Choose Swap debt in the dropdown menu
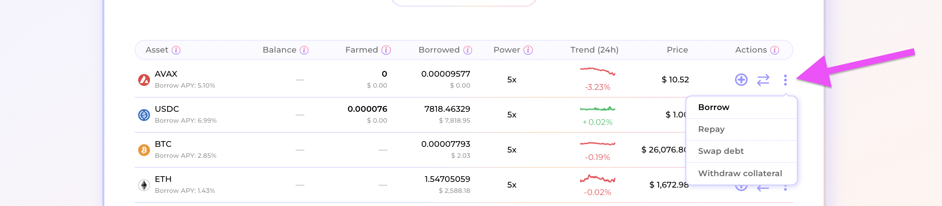The width and height of the screenshot is (942, 206). tap(721, 151)
